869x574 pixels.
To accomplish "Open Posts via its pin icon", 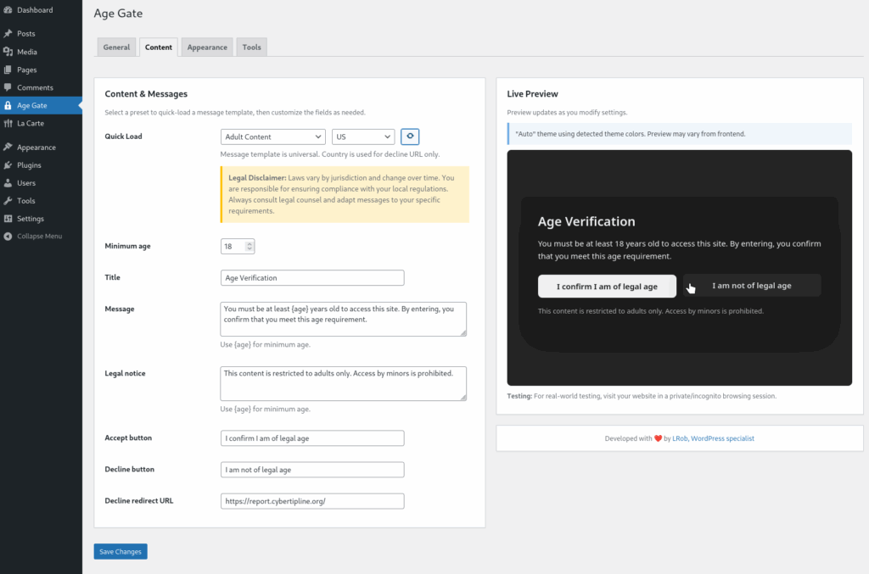I will [8, 34].
